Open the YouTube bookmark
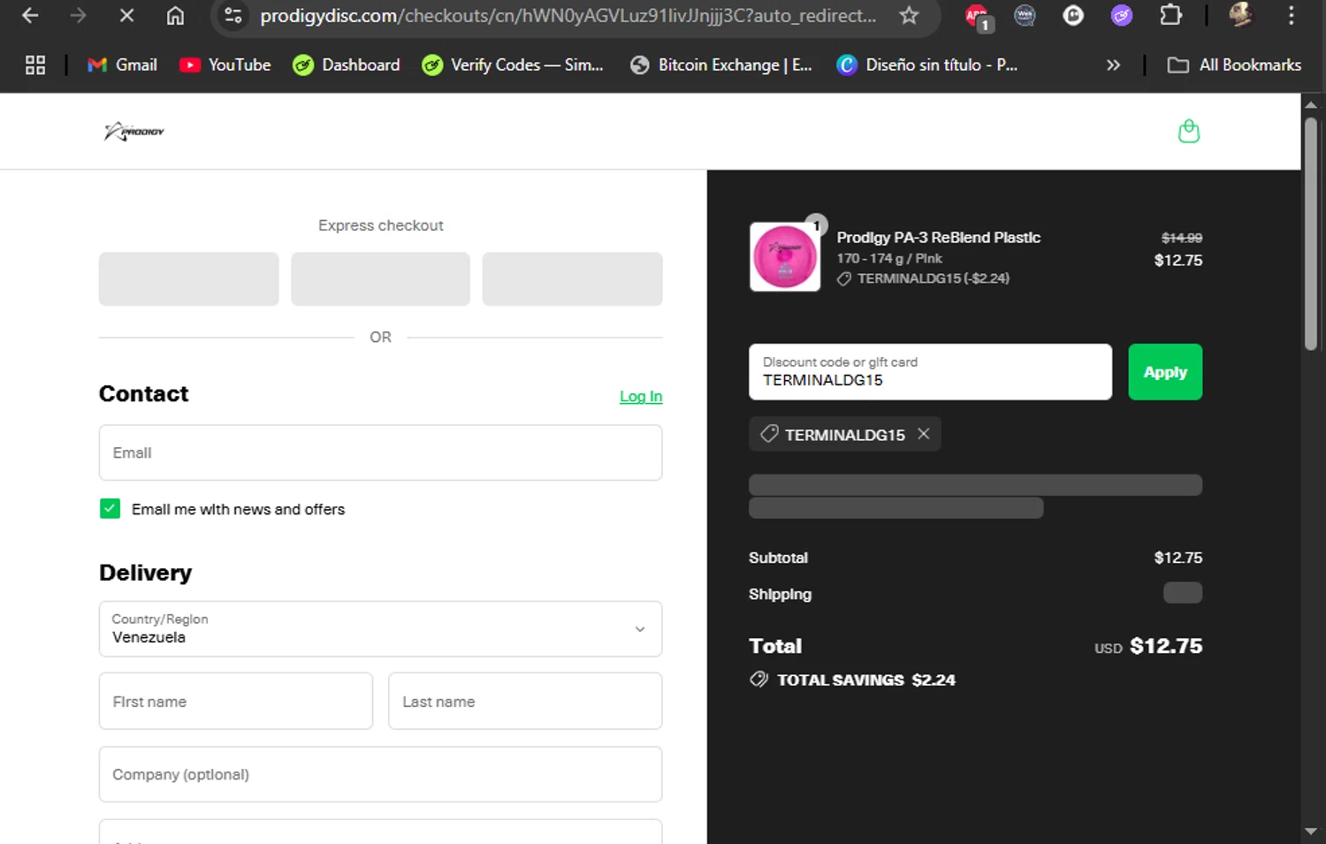The width and height of the screenshot is (1326, 844). 225,65
